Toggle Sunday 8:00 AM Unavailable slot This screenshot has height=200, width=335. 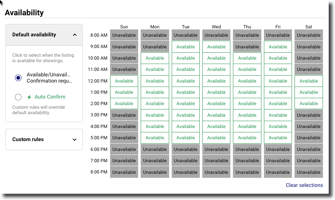pyautogui.click(x=124, y=35)
